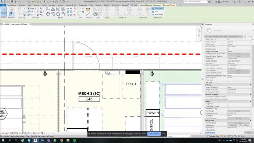Toggle Sun Path checkbox in Properties
Screen dimensions: 254x143
click(229, 82)
